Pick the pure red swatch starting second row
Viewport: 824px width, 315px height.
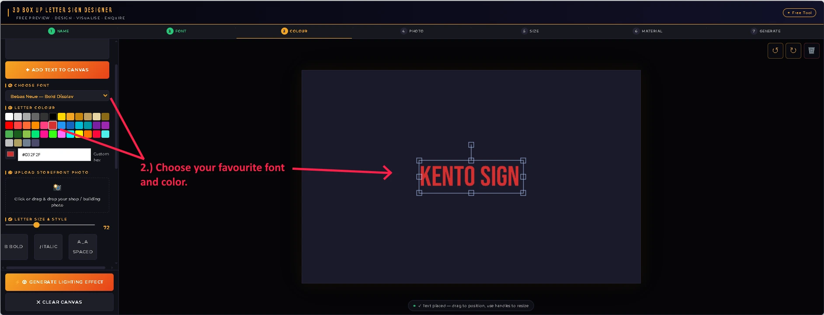pyautogui.click(x=9, y=125)
